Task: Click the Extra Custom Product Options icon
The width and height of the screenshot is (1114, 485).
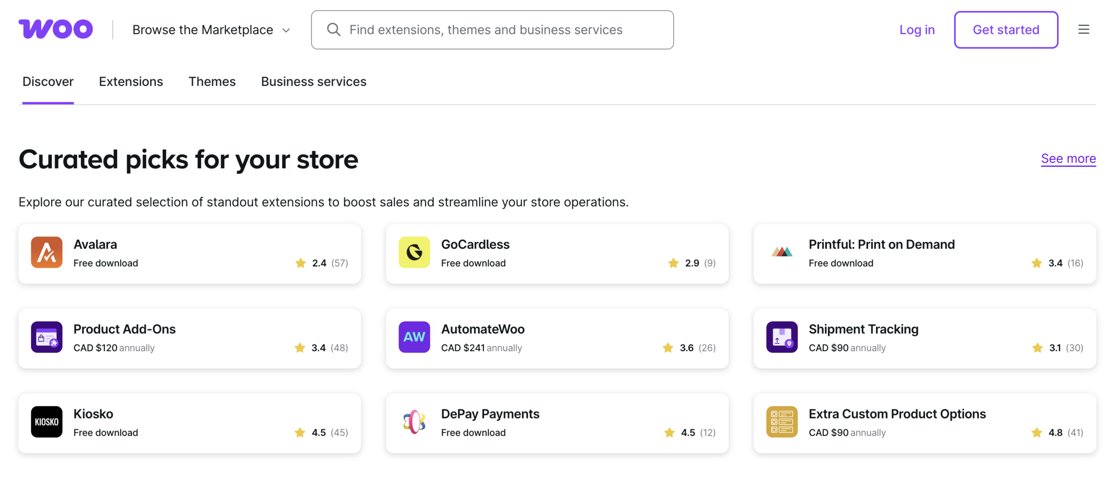Action: 782,422
